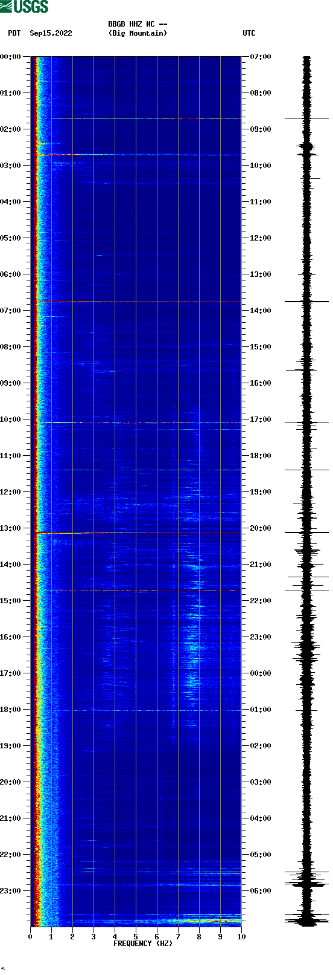Click the 06:00 PDT time label

point(11,274)
